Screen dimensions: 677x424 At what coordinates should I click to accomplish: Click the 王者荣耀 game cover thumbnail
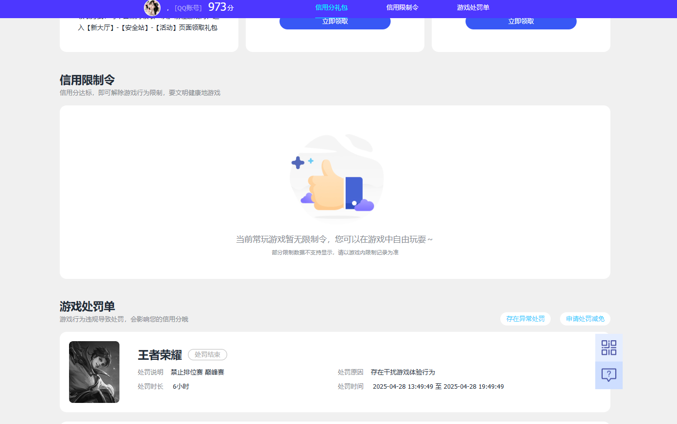pos(94,372)
